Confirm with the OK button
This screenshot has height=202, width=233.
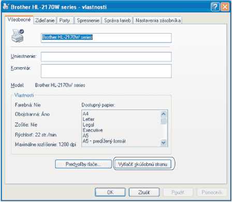(110, 192)
